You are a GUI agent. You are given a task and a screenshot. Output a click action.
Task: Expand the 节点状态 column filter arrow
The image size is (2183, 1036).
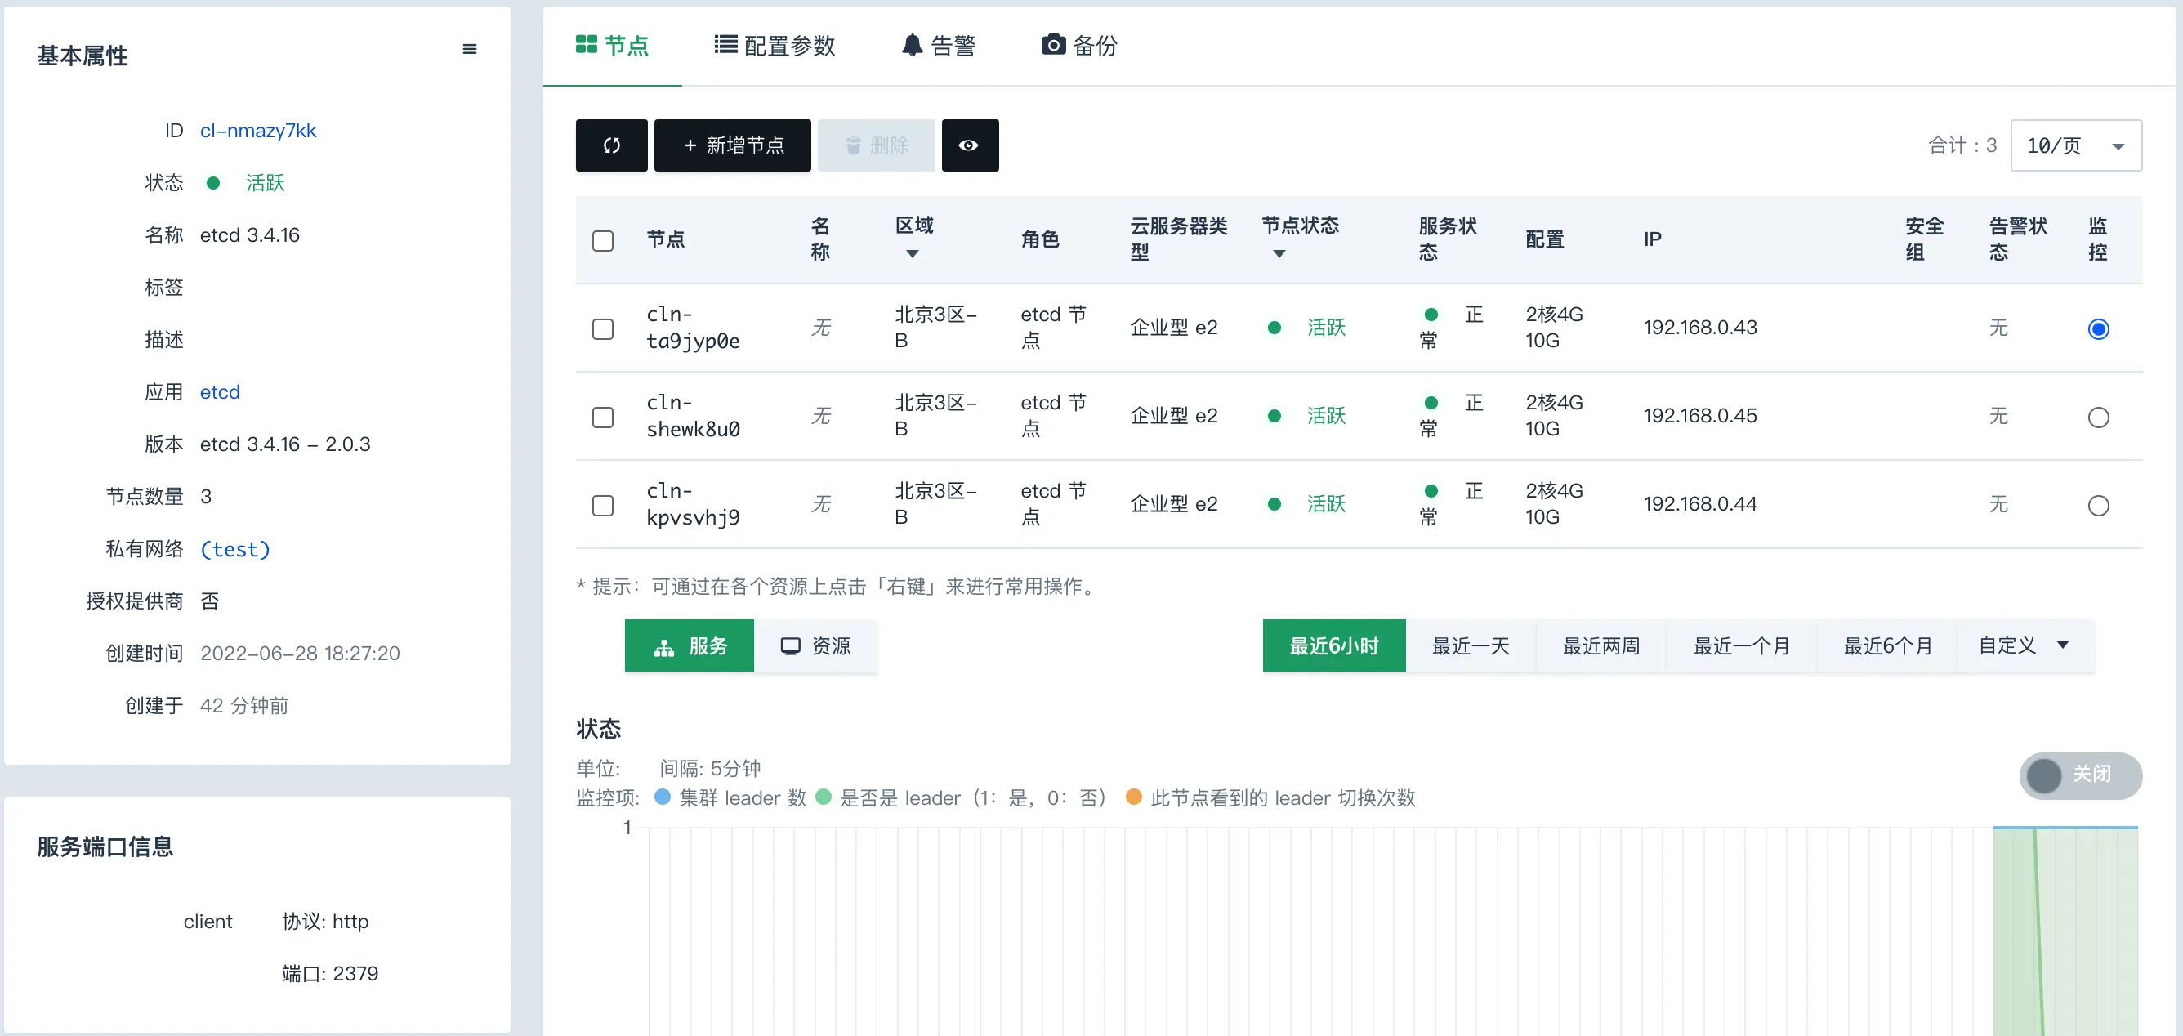point(1279,254)
